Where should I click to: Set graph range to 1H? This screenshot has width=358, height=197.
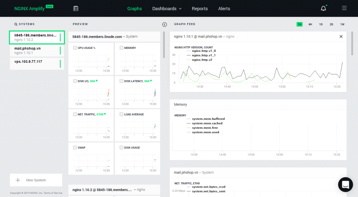(300, 24)
